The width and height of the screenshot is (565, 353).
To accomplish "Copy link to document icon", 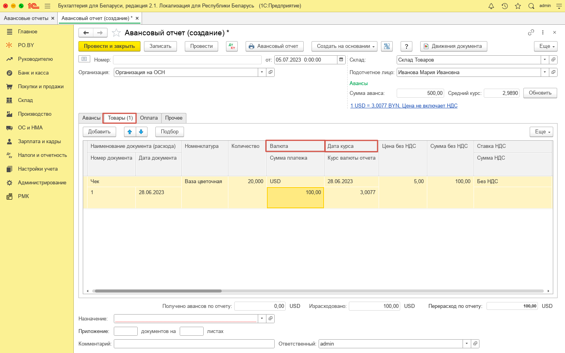I will 531,33.
